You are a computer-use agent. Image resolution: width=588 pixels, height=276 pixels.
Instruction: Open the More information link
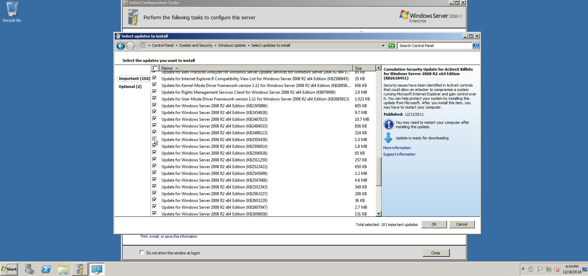coord(397,148)
